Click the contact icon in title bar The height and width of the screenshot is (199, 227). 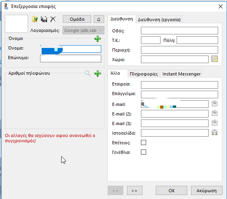coord(6,6)
